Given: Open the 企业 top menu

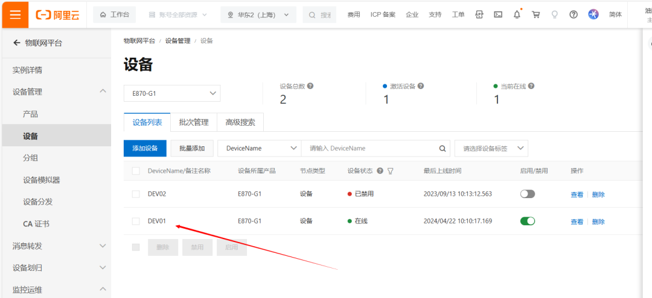Looking at the screenshot, I should pyautogui.click(x=412, y=14).
